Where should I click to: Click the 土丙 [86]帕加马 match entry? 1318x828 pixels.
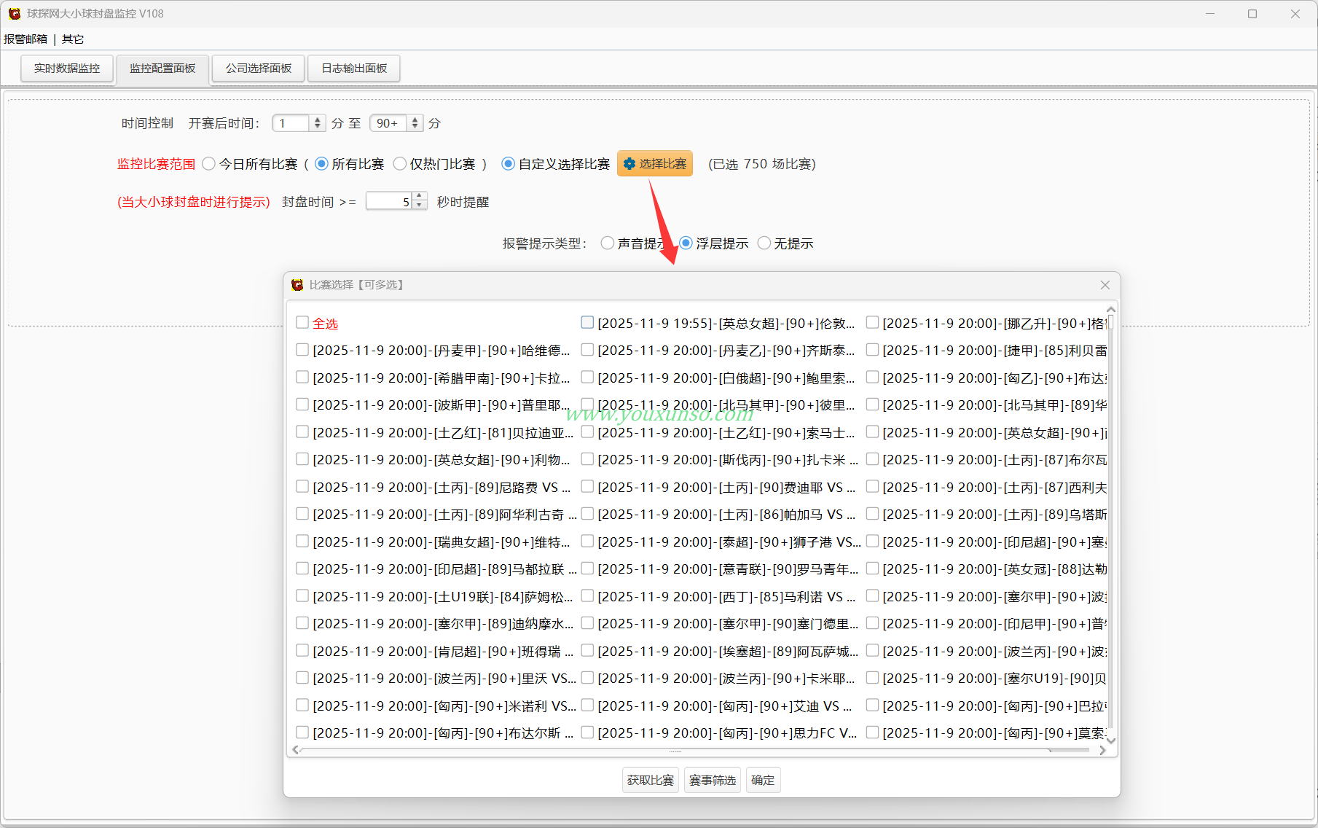click(x=726, y=515)
